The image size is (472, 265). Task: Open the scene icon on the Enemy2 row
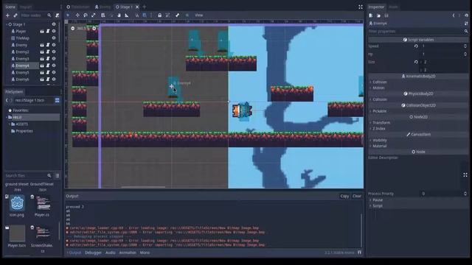click(42, 52)
